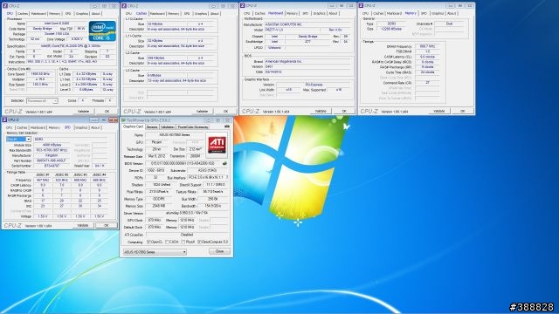Open Mainboard tab in the CPU-Z CPU window
Screen dimensions: 559x314
pyautogui.click(x=38, y=14)
